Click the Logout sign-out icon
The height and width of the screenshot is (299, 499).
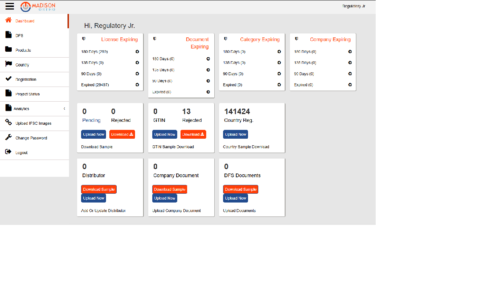(8, 152)
